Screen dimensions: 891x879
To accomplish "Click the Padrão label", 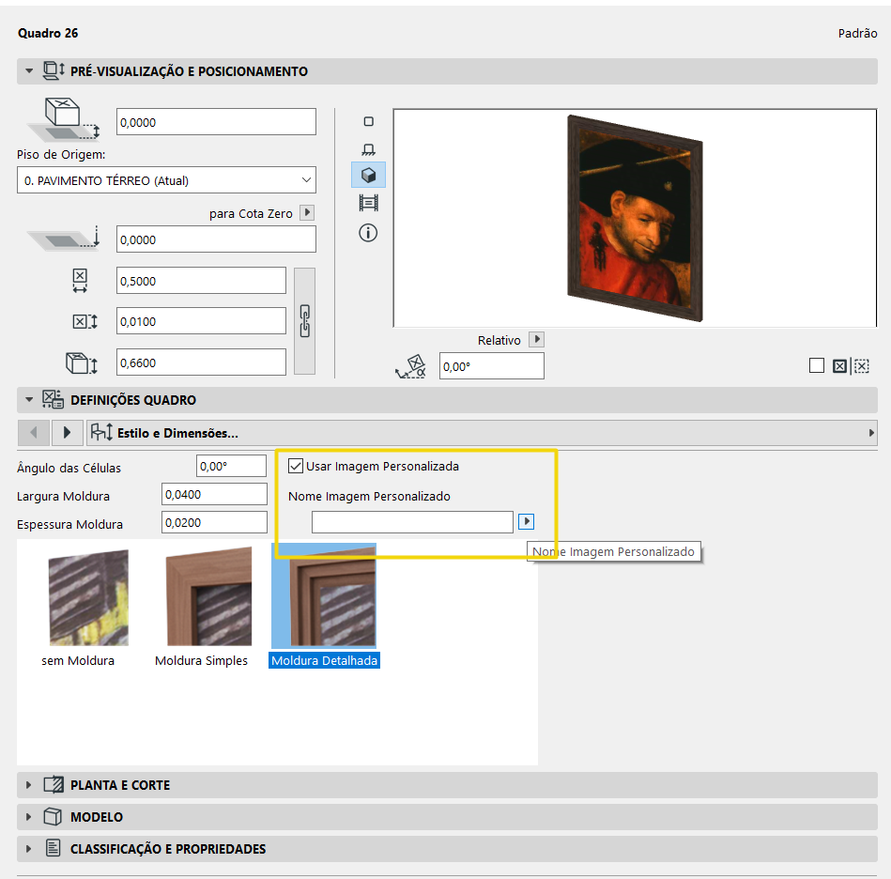I will (857, 34).
